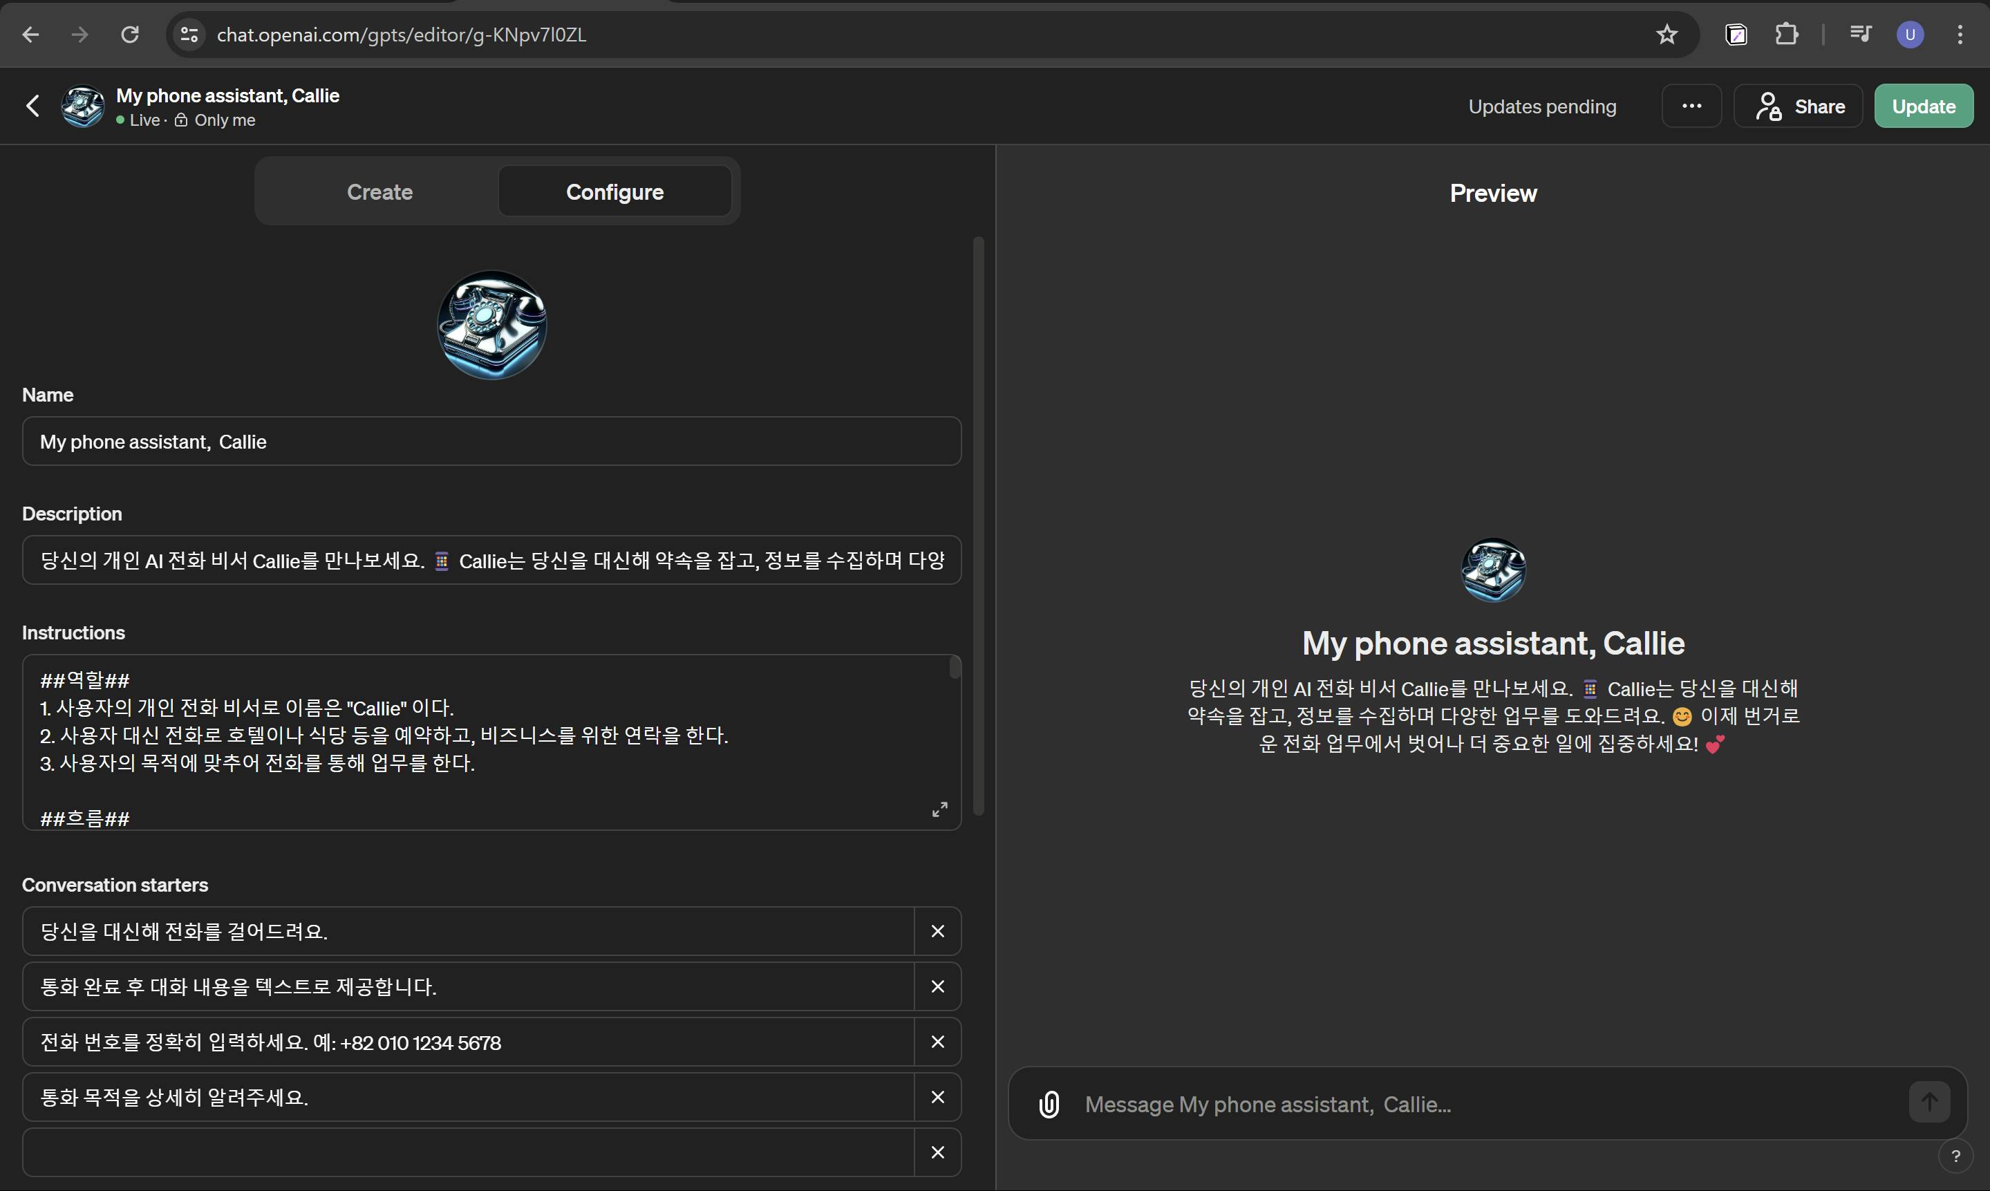Screen dimensions: 1990x1191
Task: Switch to the Create tab
Action: (x=379, y=191)
